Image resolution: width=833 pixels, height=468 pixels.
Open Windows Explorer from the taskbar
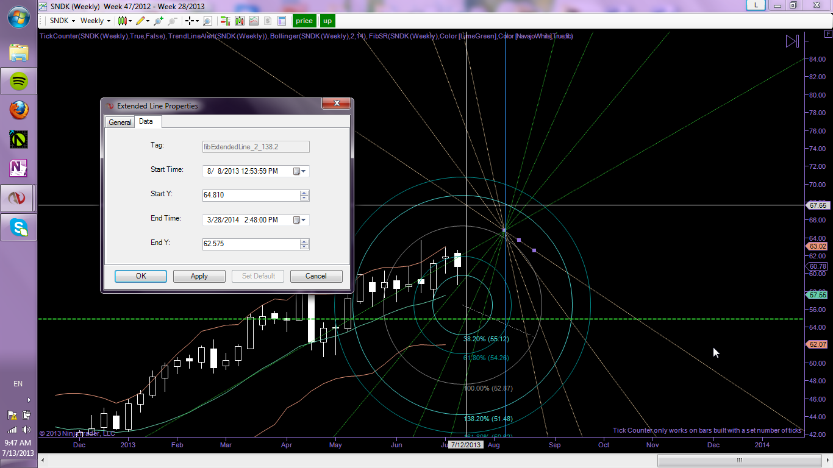(x=18, y=52)
